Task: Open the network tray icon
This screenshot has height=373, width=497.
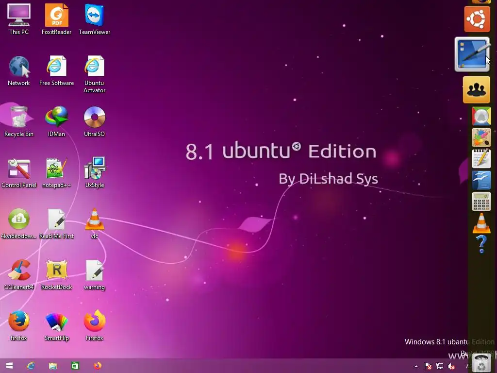Action: (x=440, y=366)
